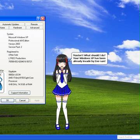This screenshot has width=140, height=140.
Task: Click the 'Version 2003' text
Action: tap(14, 44)
